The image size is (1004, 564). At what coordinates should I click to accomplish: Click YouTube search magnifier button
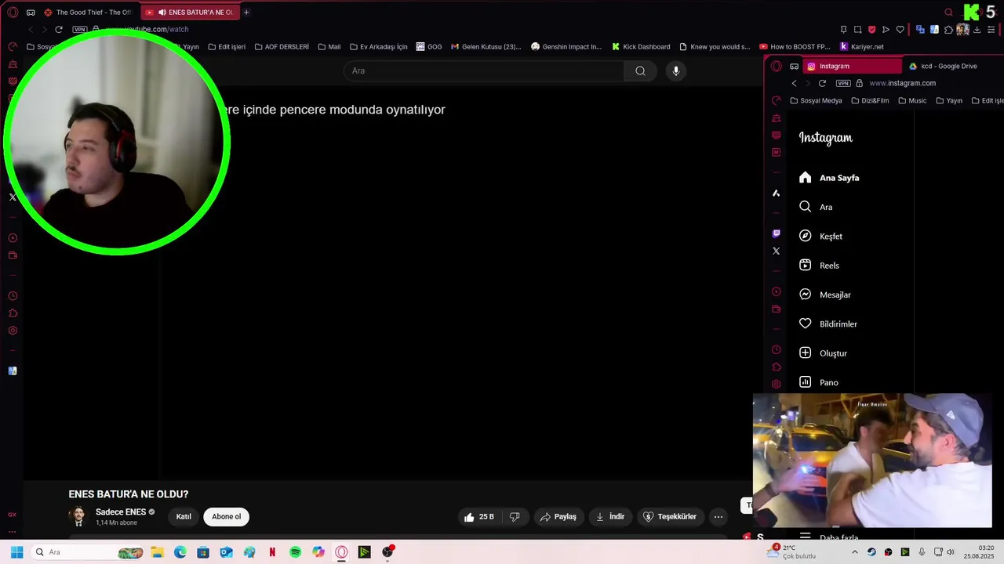pyautogui.click(x=640, y=71)
